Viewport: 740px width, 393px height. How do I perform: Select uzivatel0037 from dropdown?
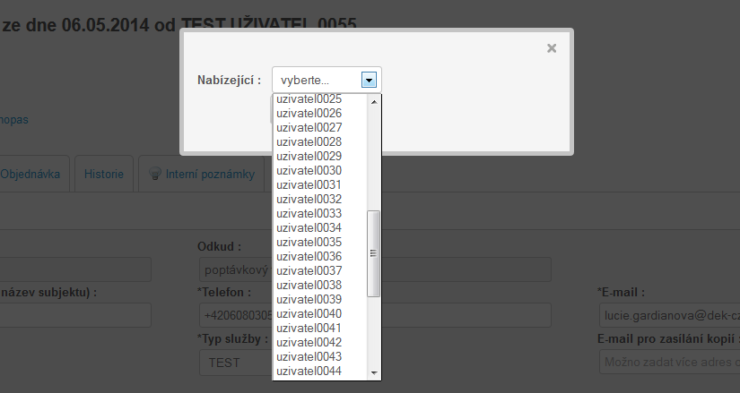(320, 271)
